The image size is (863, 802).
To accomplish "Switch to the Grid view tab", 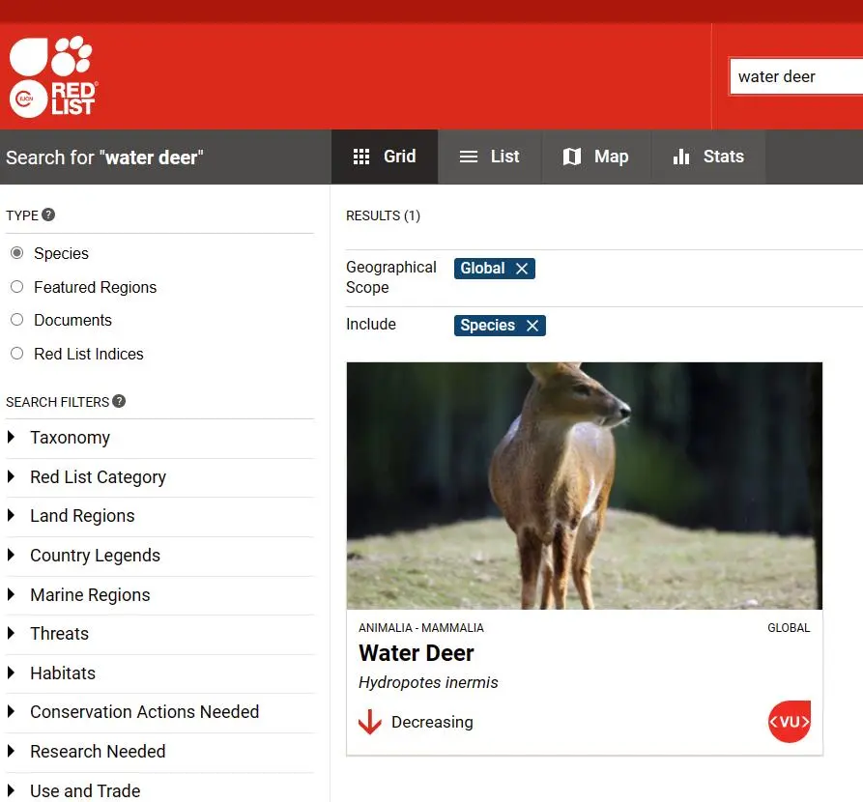I will 385,157.
